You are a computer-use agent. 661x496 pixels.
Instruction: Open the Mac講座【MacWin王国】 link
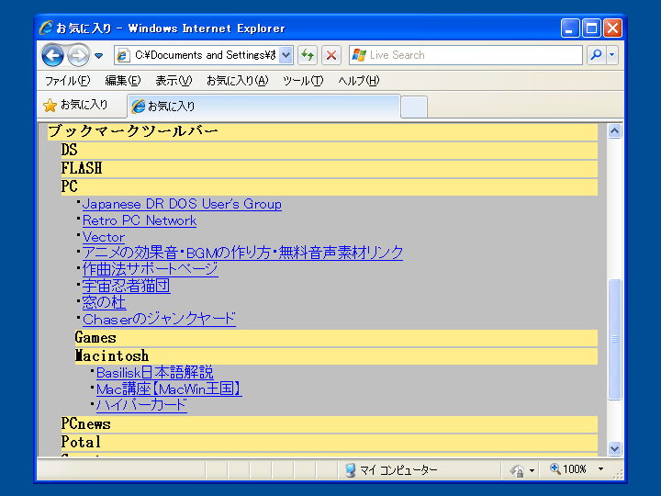coord(169,389)
